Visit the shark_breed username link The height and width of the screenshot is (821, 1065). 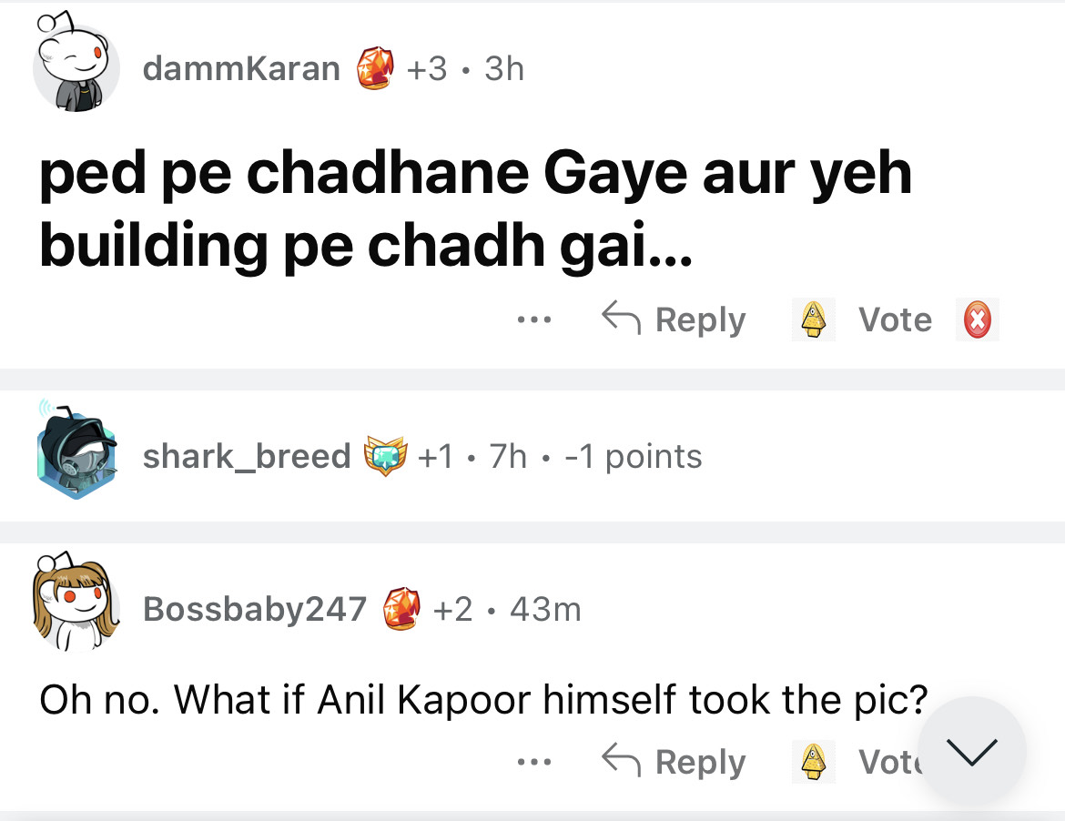247,456
